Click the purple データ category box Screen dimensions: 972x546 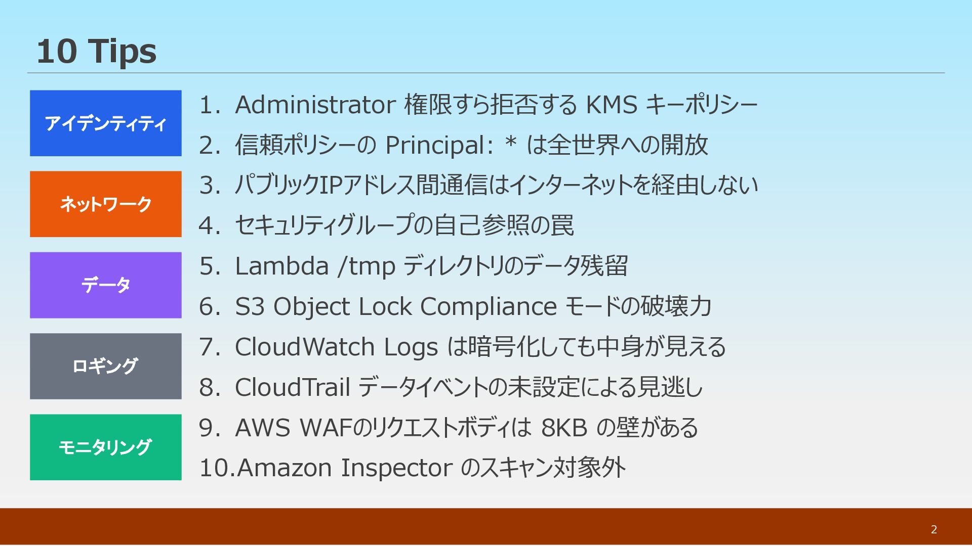tap(105, 285)
